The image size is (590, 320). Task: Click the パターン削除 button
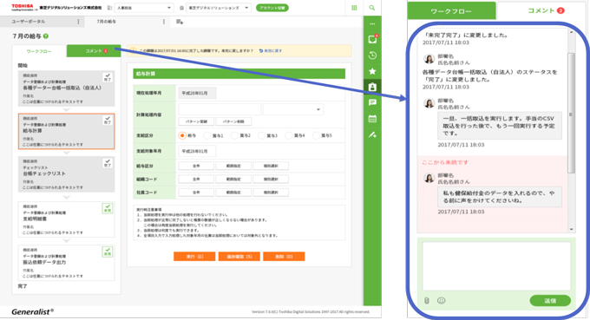click(233, 121)
